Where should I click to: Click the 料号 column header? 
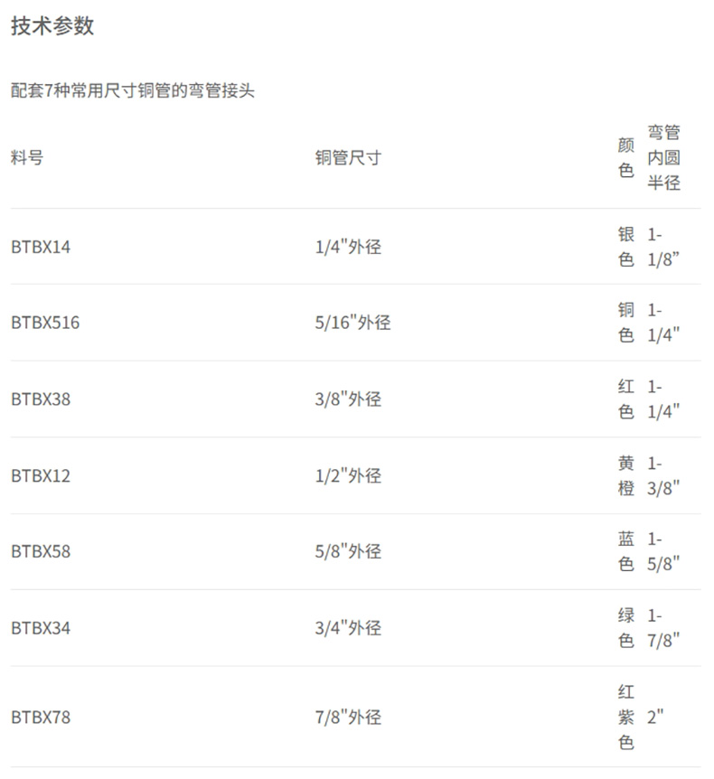click(27, 157)
